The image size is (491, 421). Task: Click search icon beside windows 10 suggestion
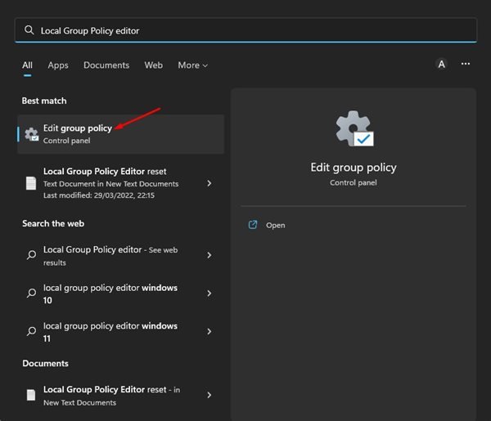[x=31, y=293]
